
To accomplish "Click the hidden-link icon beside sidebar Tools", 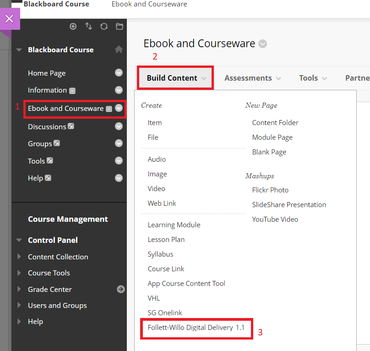I will (50, 161).
